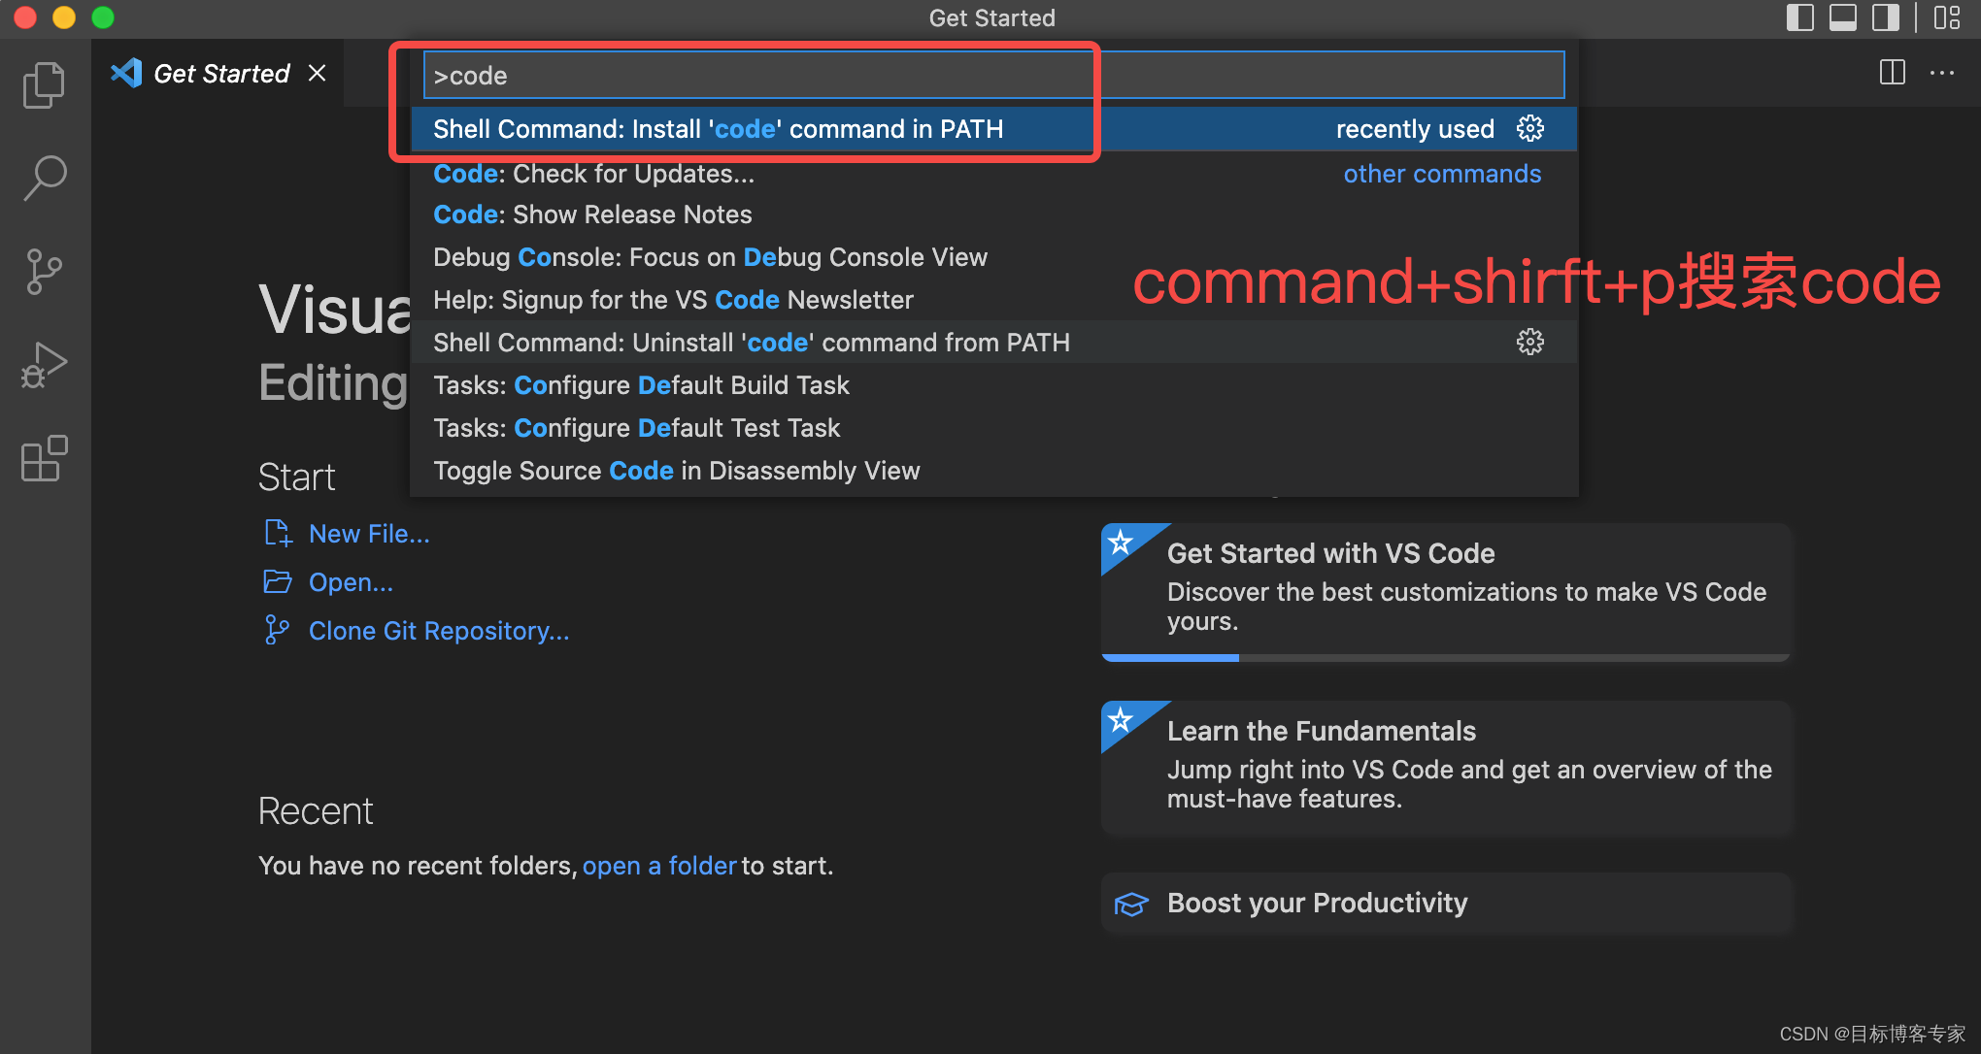Click the gear icon next to Uninstall command

[1530, 342]
